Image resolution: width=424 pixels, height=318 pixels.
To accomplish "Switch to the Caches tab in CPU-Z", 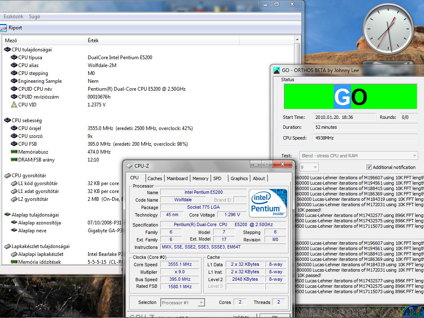I will click(155, 178).
